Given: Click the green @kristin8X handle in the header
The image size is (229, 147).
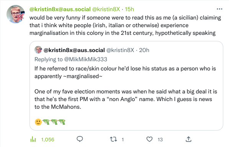Looking at the screenshot, I should [106, 9].
